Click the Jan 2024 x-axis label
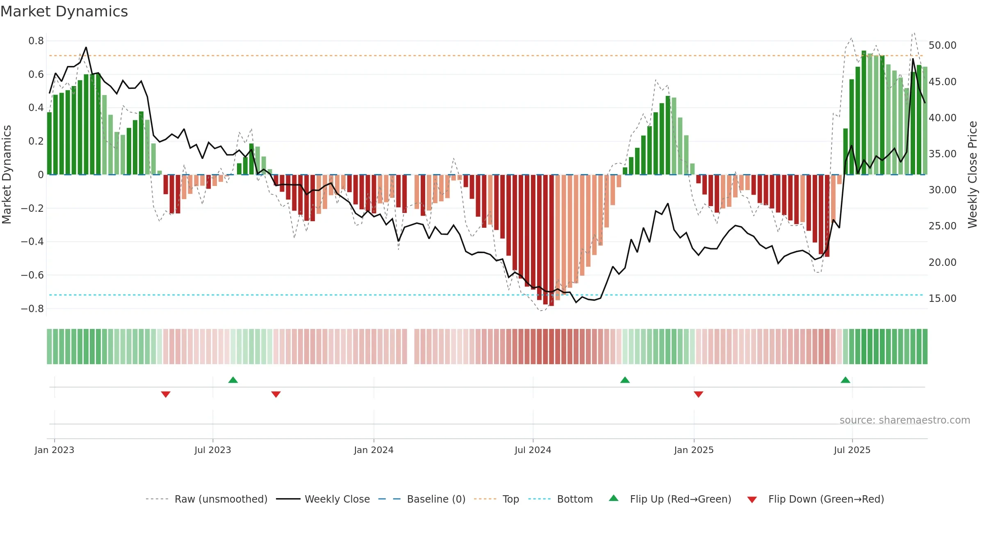This screenshot has height=553, width=984. coord(374,450)
